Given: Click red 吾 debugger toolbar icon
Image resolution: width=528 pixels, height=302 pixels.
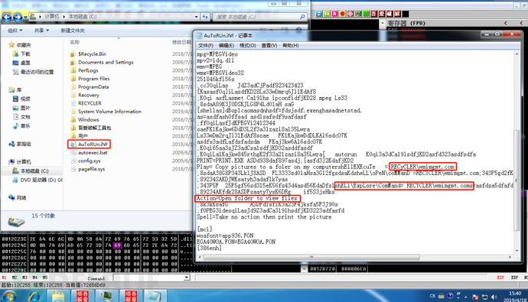Looking at the screenshot, I should coord(373,14).
